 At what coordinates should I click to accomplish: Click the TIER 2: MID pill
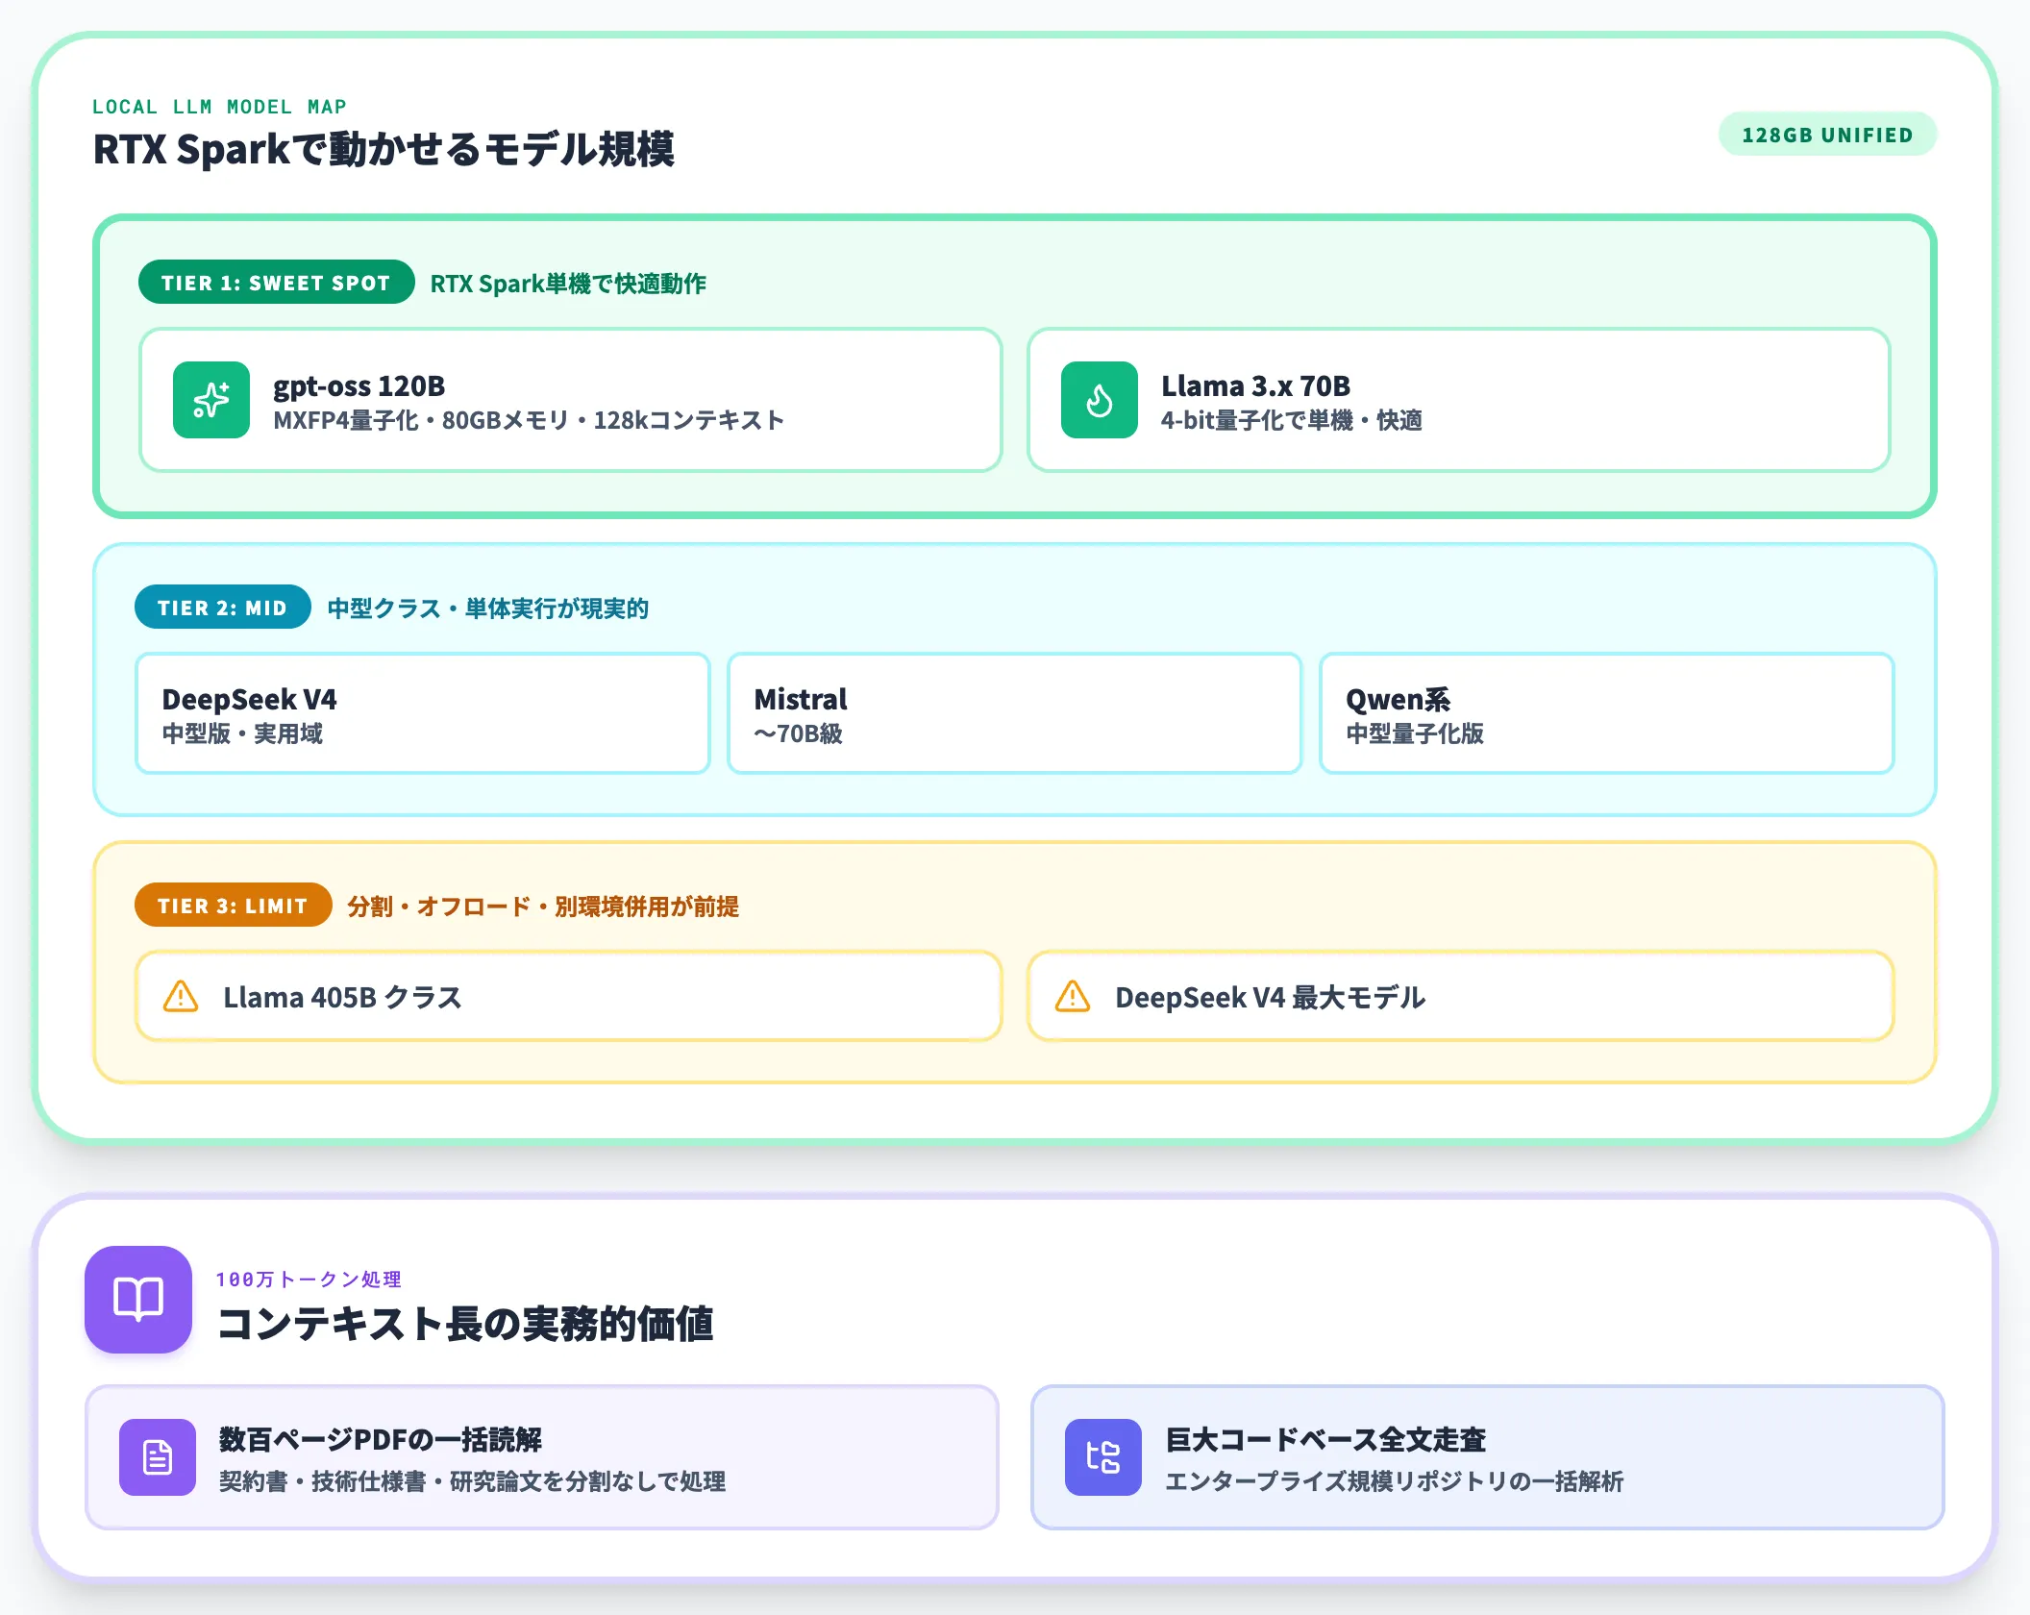pos(223,608)
